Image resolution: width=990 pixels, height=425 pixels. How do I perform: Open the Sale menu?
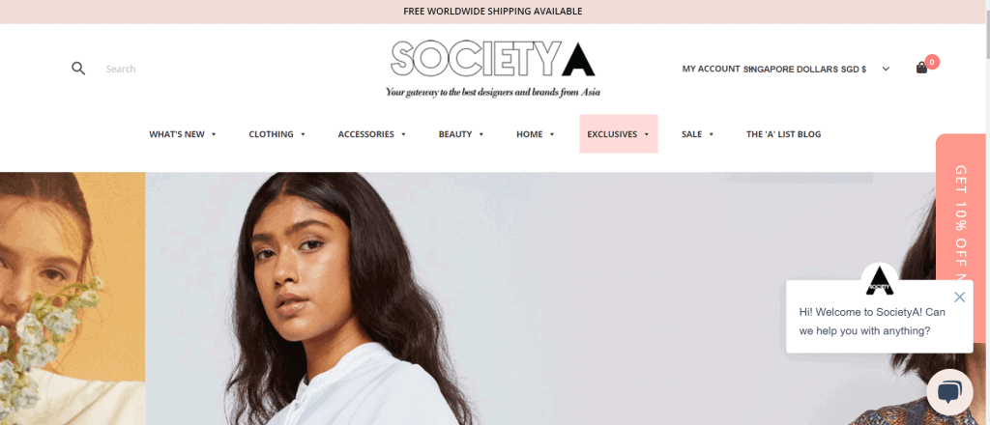pos(697,134)
